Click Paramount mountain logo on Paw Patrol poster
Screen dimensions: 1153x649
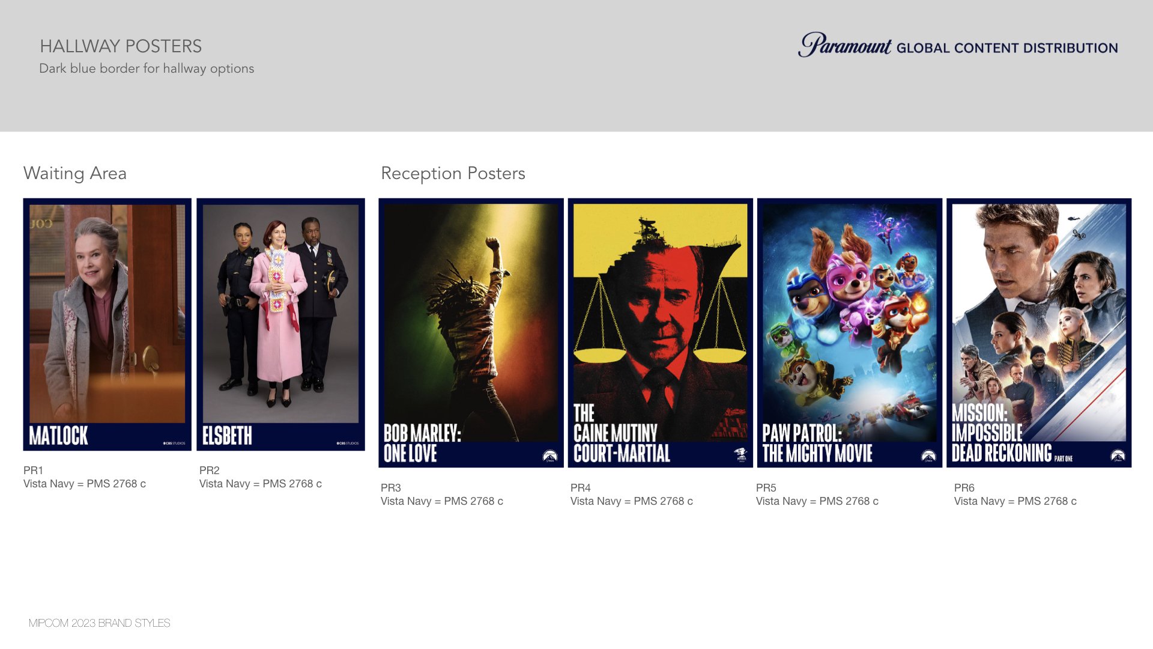(928, 456)
